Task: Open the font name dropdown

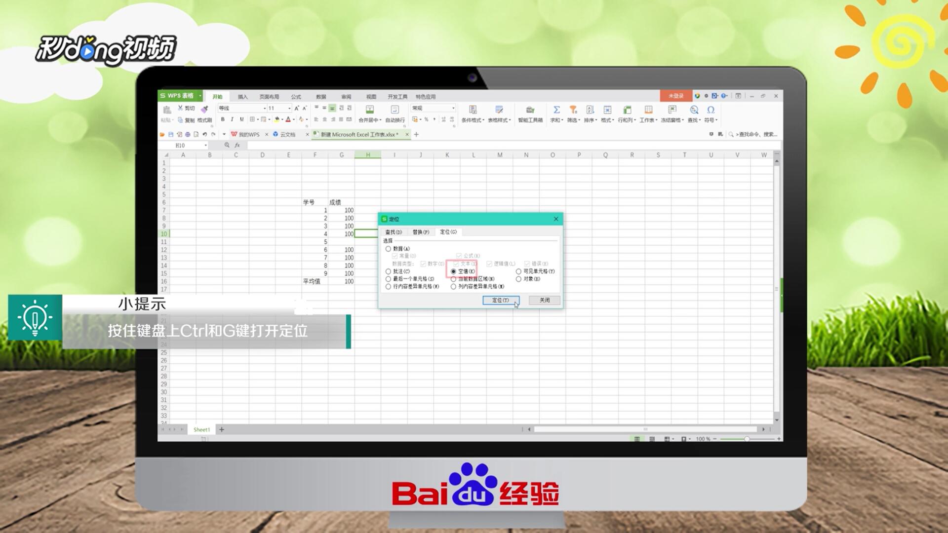Action: click(265, 108)
